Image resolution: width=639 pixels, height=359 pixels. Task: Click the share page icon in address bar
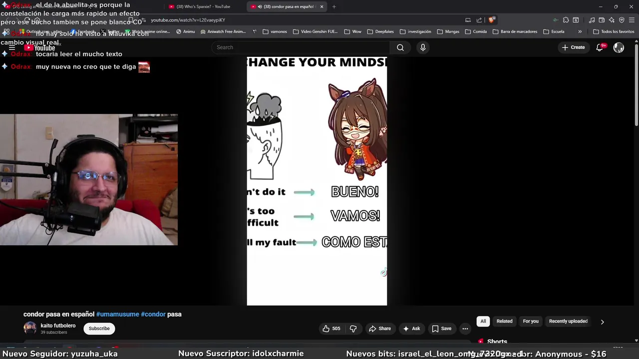(x=479, y=20)
